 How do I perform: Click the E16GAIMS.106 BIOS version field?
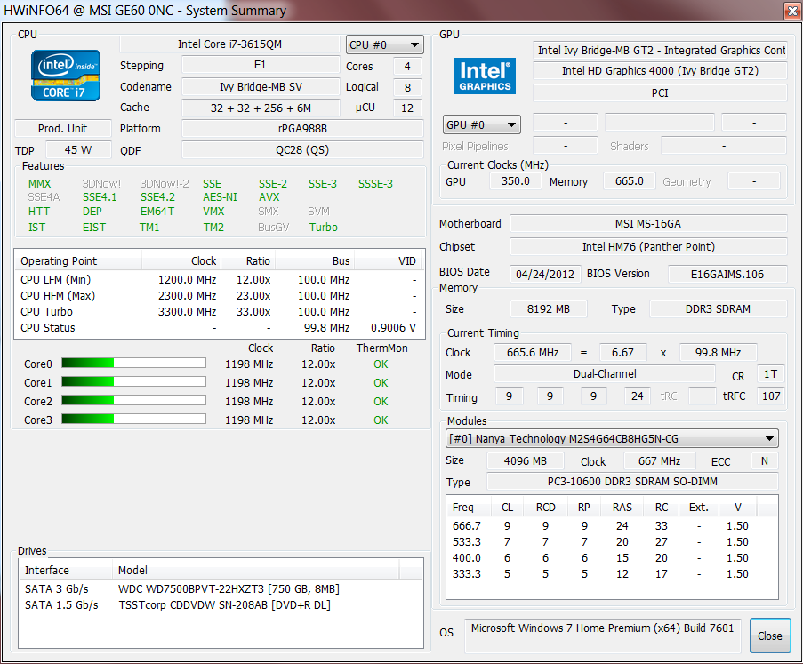pyautogui.click(x=727, y=274)
